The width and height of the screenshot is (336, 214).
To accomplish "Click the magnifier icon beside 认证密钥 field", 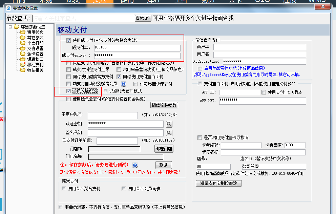I will pos(169,124).
